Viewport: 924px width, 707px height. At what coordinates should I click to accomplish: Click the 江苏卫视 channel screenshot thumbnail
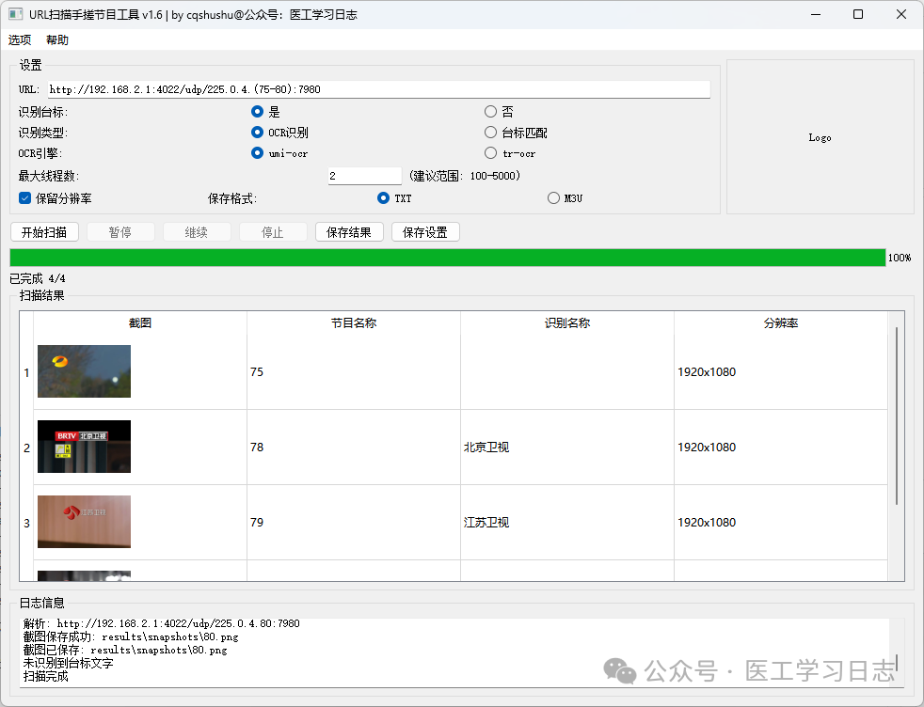click(x=84, y=522)
